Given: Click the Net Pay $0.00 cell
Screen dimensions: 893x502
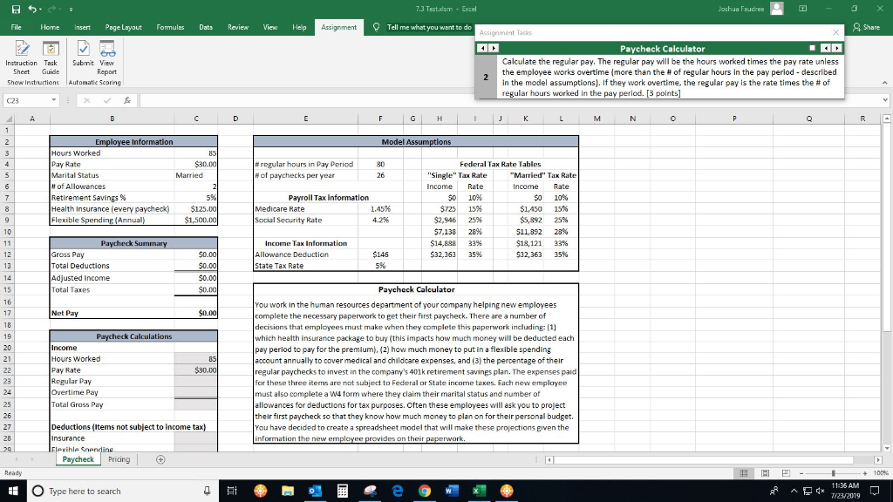Looking at the screenshot, I should (x=196, y=313).
